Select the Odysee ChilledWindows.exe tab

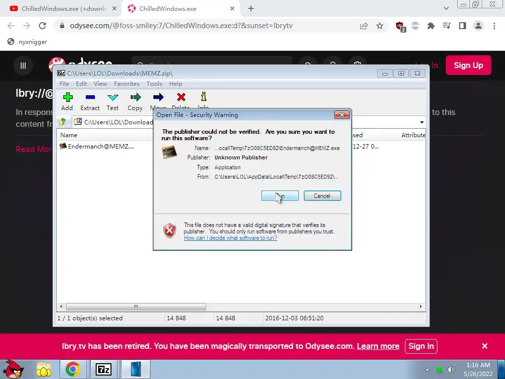[x=180, y=9]
